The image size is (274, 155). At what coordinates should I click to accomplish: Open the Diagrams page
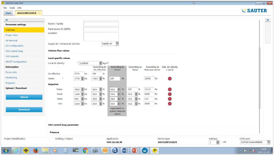10,83
